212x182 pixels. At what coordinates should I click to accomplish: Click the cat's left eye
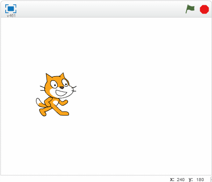point(54,84)
